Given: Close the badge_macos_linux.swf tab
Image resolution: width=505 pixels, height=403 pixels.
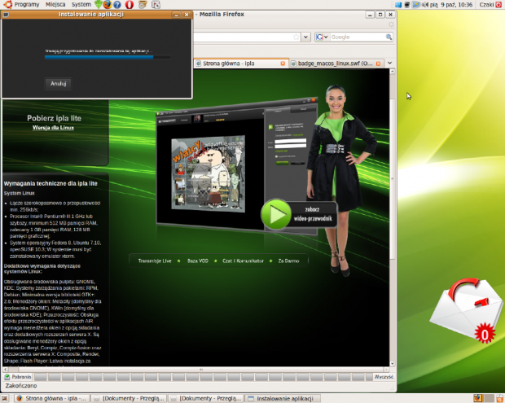Looking at the screenshot, I should pos(379,64).
